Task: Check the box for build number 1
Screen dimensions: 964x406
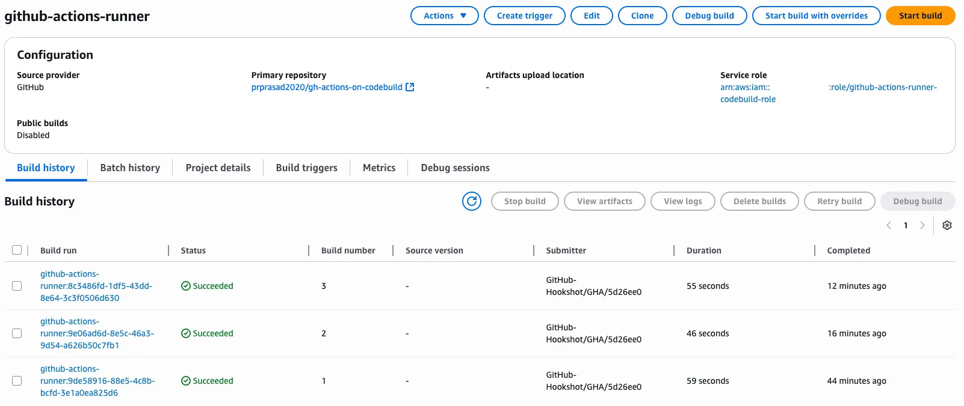Action: pyautogui.click(x=17, y=381)
